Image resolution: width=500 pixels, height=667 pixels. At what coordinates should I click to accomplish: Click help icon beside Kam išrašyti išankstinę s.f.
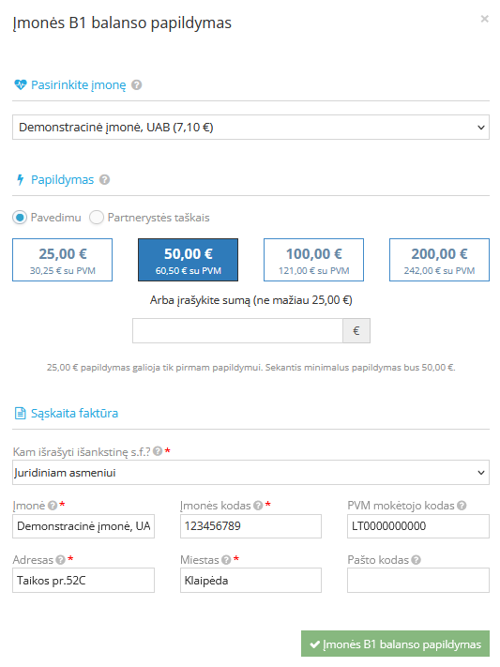[158, 451]
